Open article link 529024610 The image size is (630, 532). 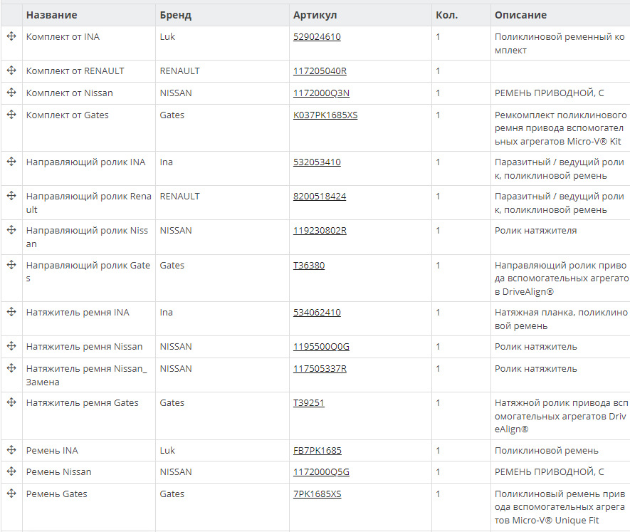[x=317, y=37]
